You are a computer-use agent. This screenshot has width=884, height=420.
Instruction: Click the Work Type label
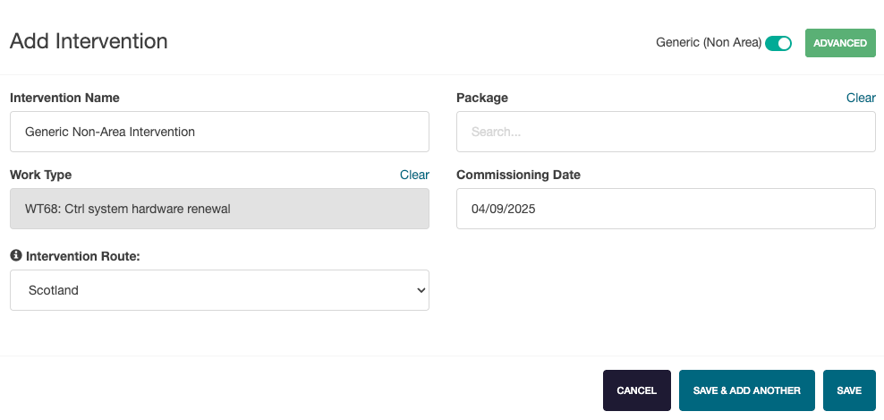click(40, 175)
